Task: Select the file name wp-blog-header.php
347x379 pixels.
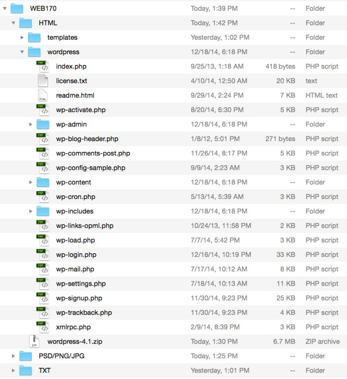Action: (x=87, y=139)
